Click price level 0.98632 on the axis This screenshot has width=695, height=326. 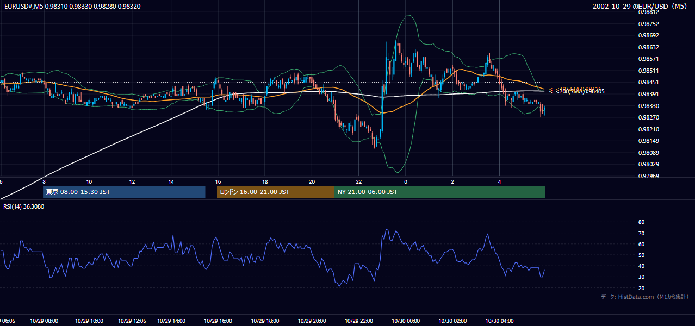[x=649, y=47]
